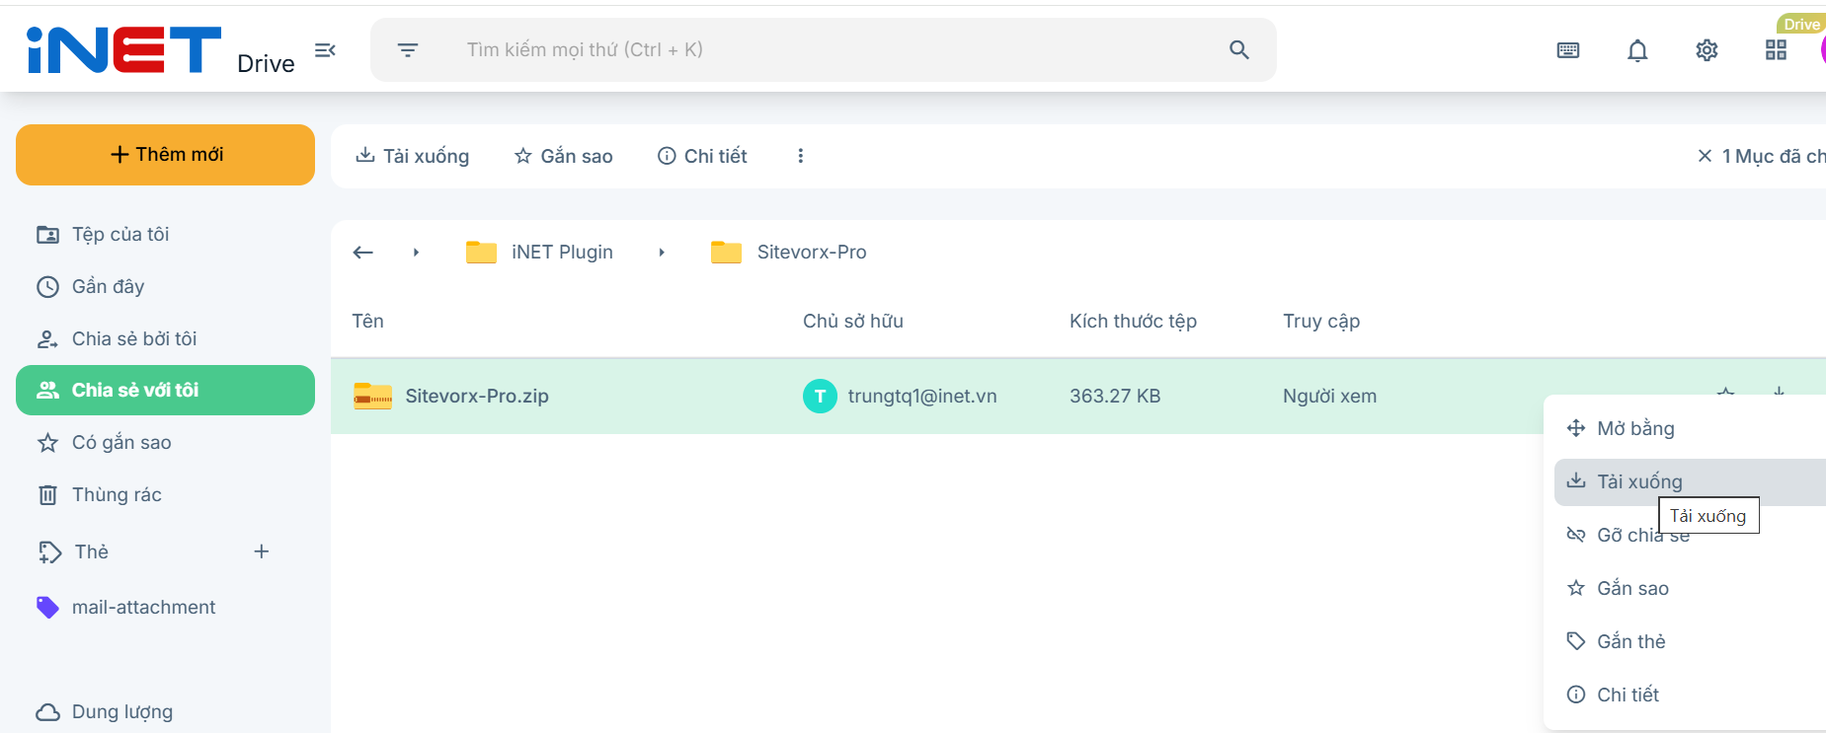Choose Tải xuống in context menu
The width and height of the screenshot is (1826, 733).
pos(1689,481)
